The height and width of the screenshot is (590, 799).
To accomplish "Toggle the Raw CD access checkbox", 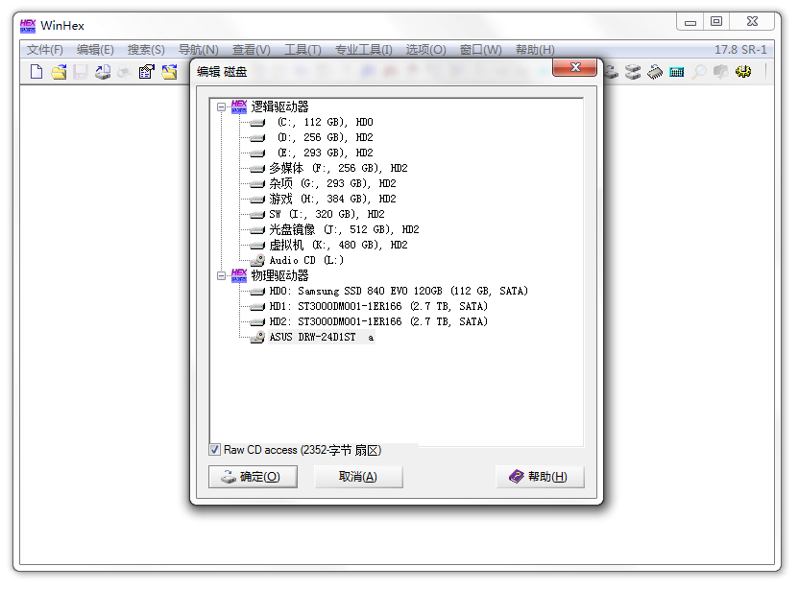I will [x=214, y=450].
